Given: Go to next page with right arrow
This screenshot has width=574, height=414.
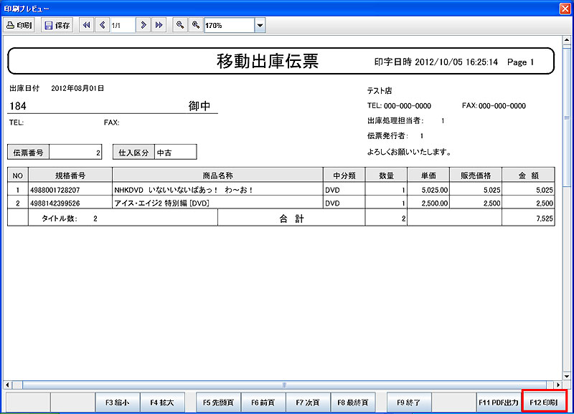Looking at the screenshot, I should tap(143, 25).
